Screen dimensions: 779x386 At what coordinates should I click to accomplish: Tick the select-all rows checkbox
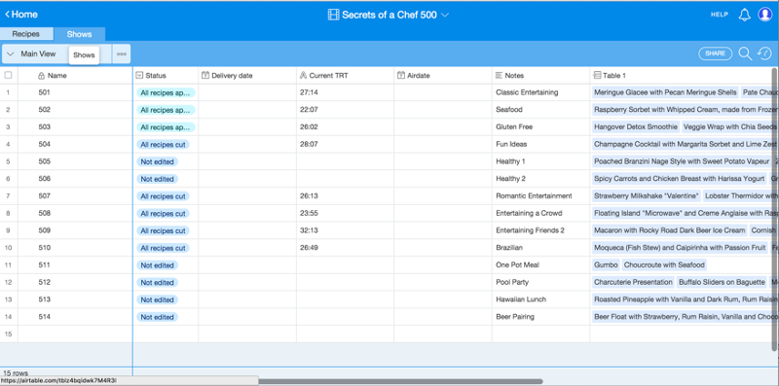8,76
